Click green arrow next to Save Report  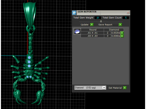click(120, 25)
